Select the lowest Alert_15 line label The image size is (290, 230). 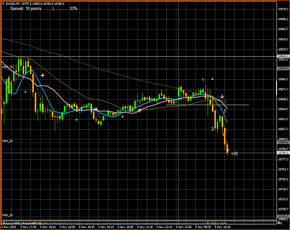pos(7,215)
